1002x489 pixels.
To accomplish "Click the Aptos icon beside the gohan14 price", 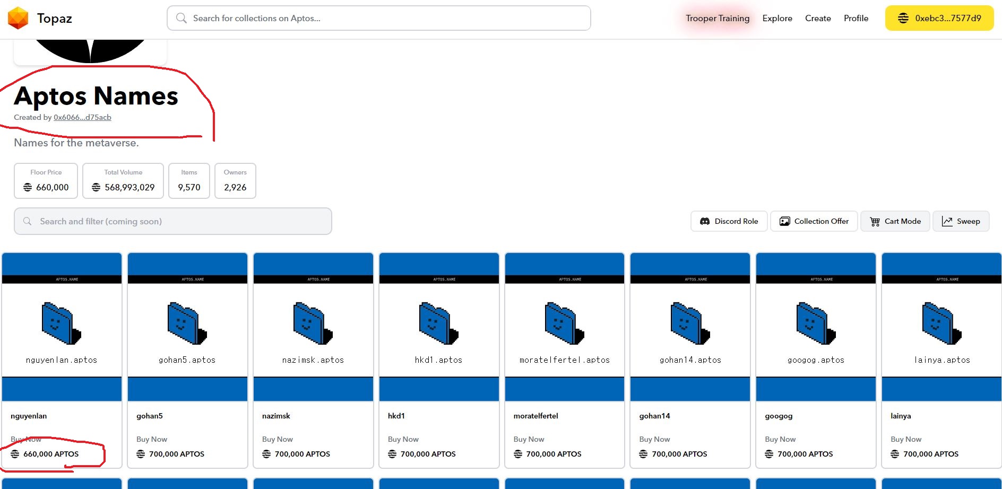I will point(643,454).
